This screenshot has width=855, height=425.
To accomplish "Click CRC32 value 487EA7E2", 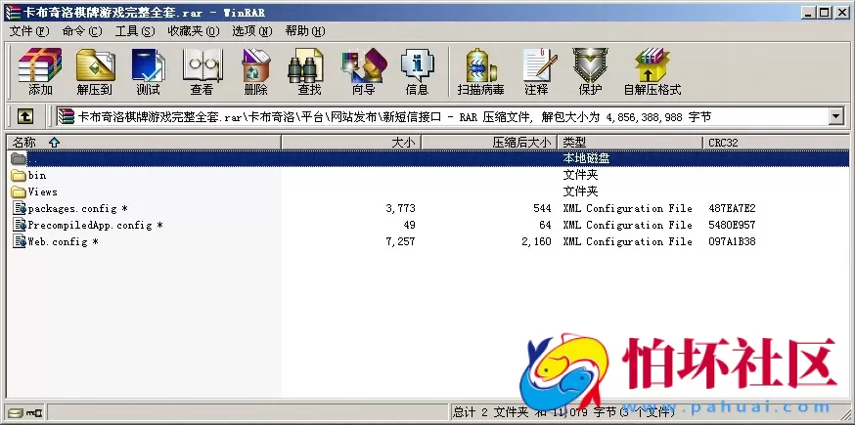I will [732, 209].
